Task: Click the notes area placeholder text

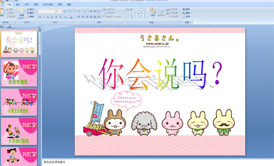Action: (x=54, y=162)
